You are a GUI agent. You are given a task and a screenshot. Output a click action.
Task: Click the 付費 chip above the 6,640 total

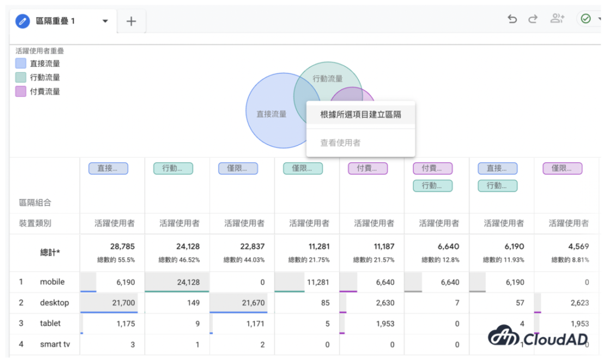(433, 169)
